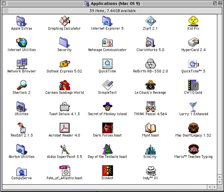Select the SimCity application icon
This screenshot has width=224, height=192.
[150, 149]
